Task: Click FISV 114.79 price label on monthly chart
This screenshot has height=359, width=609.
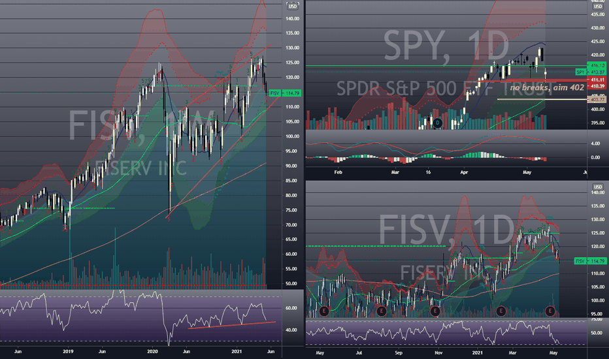Action: pos(285,93)
